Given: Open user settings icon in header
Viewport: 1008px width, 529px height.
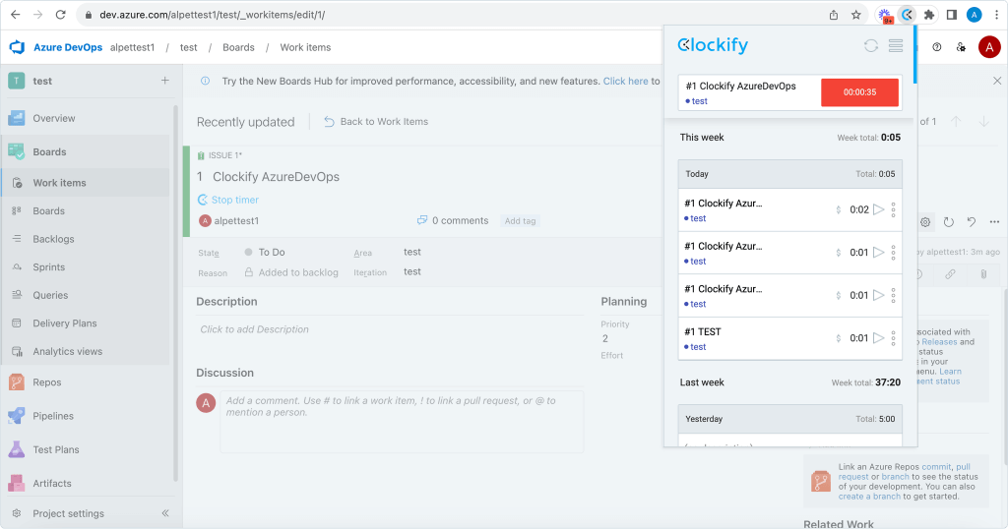Looking at the screenshot, I should 961,47.
